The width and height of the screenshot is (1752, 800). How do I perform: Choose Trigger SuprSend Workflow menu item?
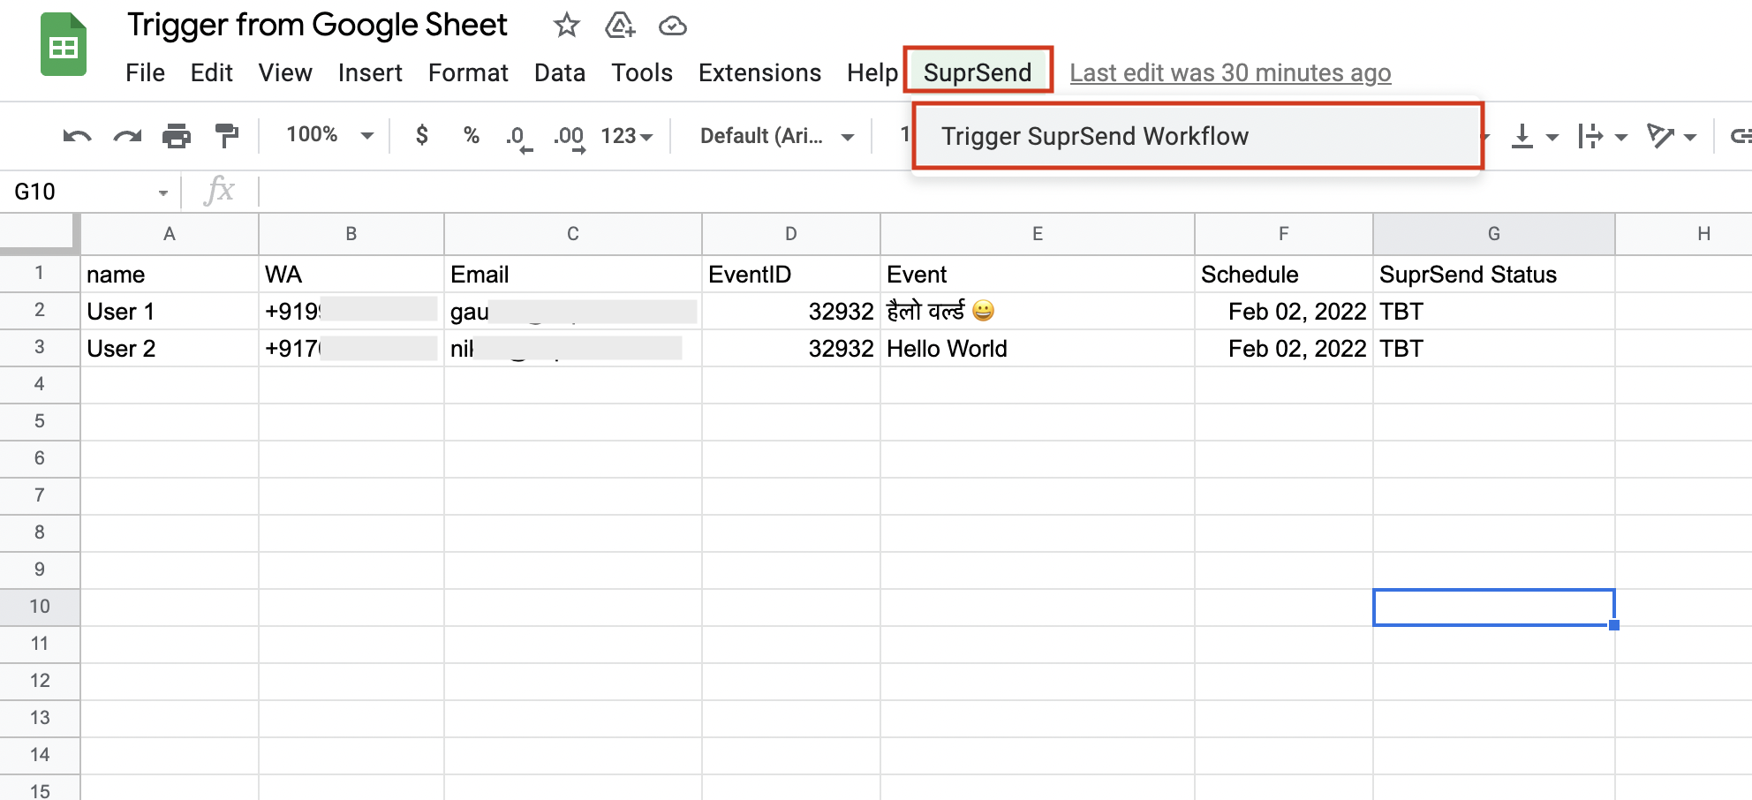coord(1197,136)
